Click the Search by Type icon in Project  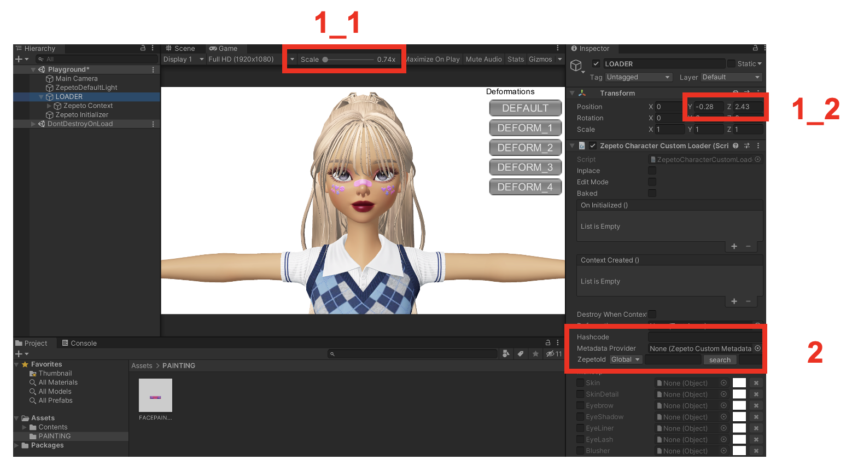pos(506,354)
